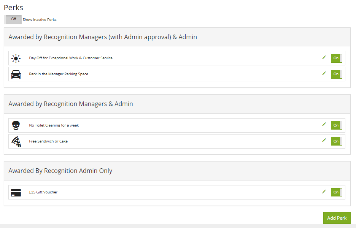Select 'Free Sandwich or Cake' text
This screenshot has width=356, height=228.
click(48, 141)
